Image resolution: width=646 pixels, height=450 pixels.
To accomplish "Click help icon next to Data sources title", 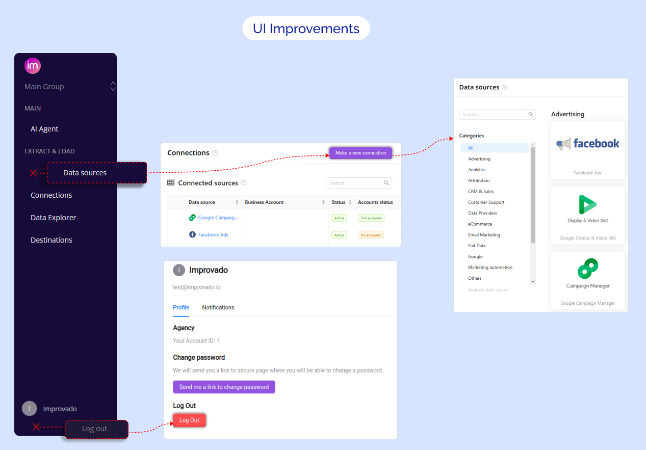I will tap(504, 87).
